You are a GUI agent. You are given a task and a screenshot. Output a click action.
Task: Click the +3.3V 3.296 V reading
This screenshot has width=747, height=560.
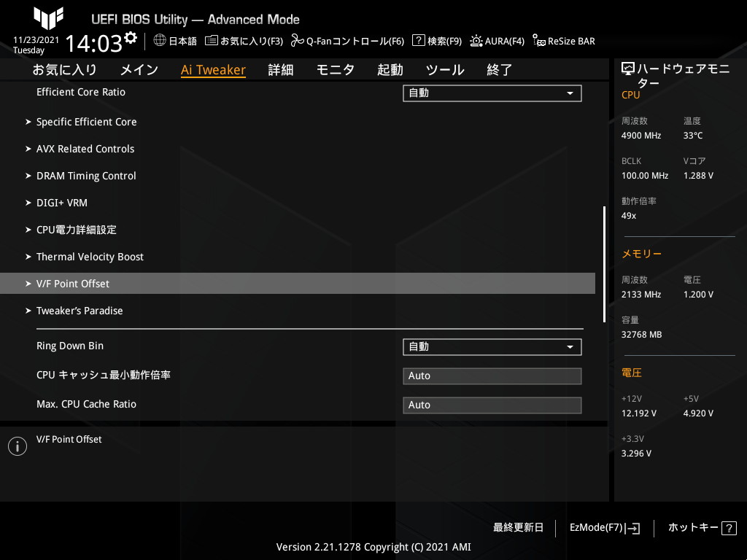636,454
